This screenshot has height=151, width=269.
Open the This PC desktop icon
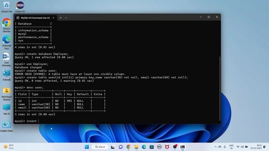tap(7, 109)
